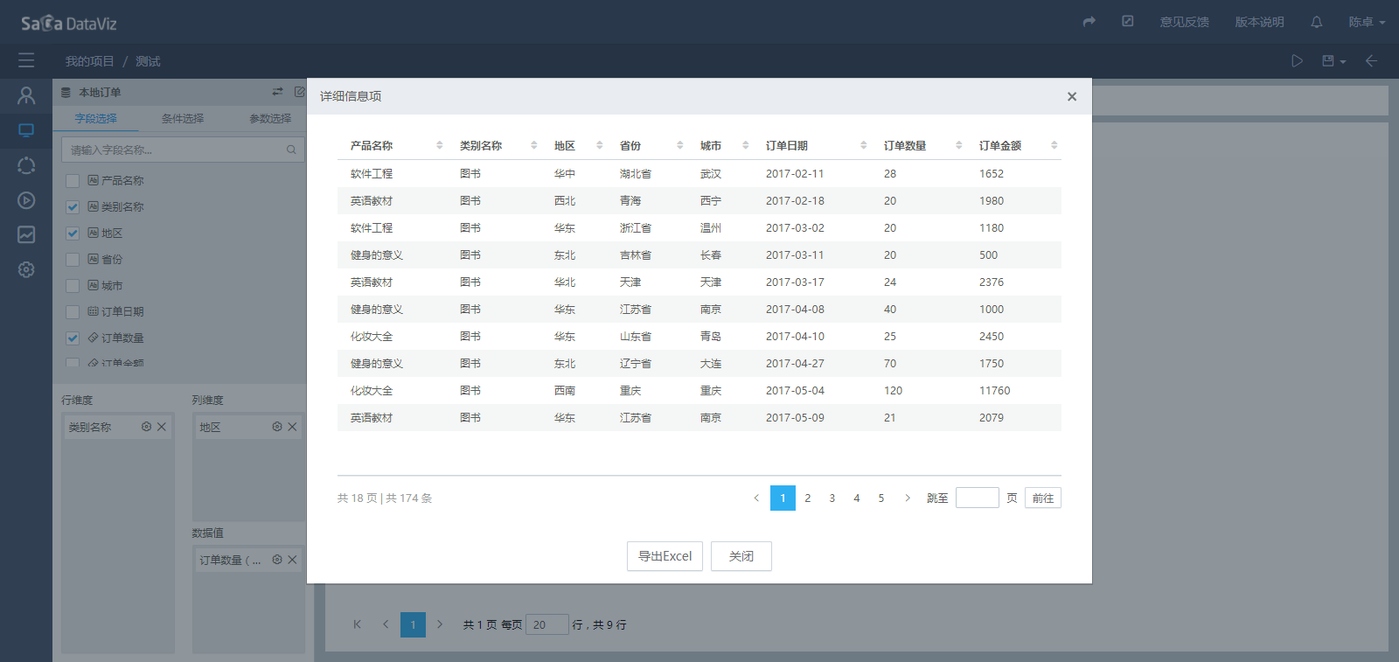
Task: Switch to 参数选择 tab
Action: [x=270, y=118]
